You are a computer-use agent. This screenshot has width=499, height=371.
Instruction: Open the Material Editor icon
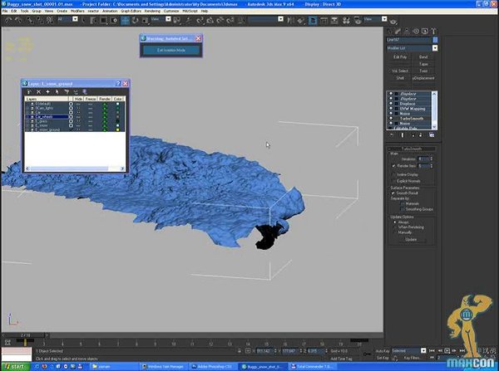coord(346,20)
